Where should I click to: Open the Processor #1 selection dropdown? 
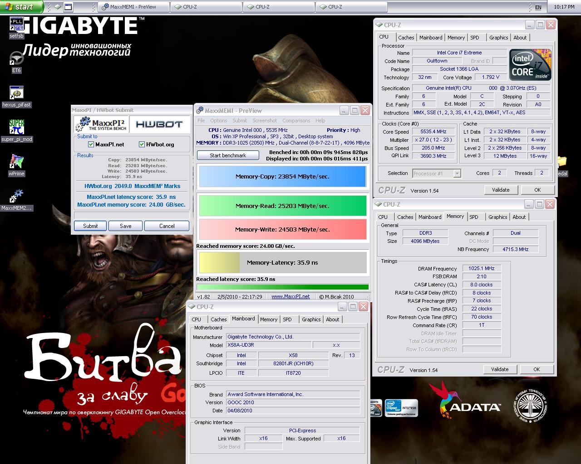tap(457, 174)
